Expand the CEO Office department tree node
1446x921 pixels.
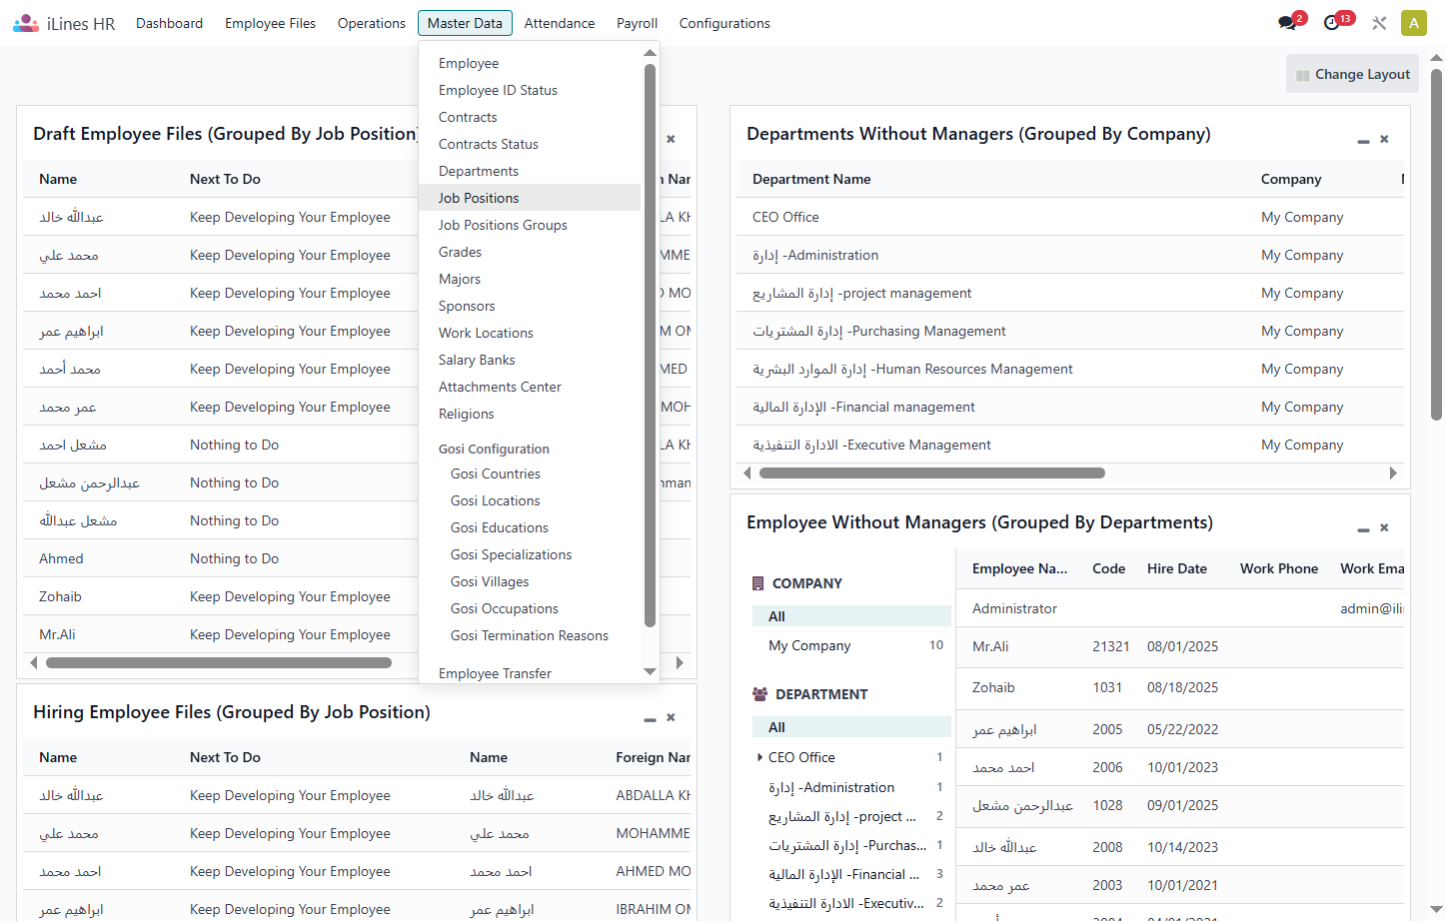pos(759,757)
